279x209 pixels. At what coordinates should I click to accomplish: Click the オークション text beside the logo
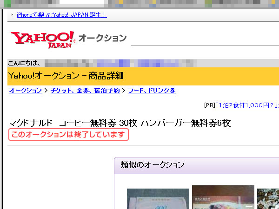pos(102,38)
